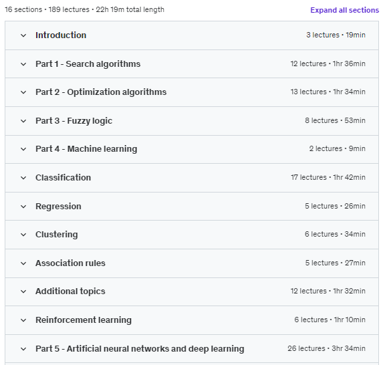
Task: Open the Introduction section title
Action: [61, 35]
